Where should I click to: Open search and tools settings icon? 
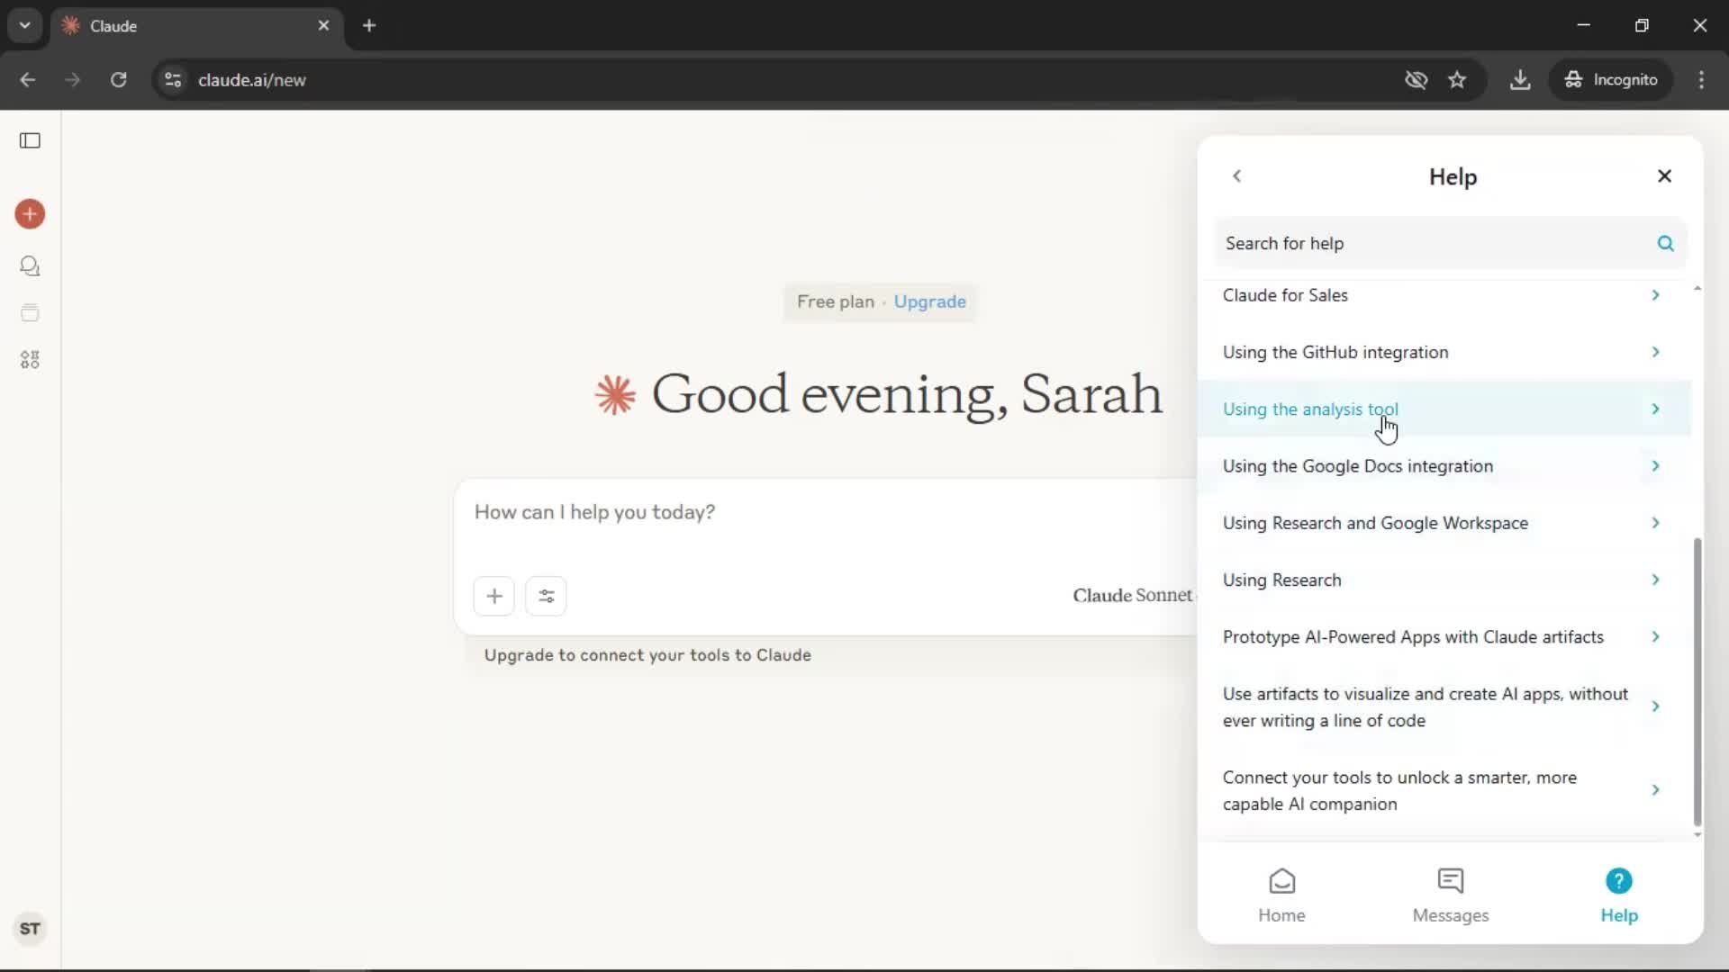point(546,596)
